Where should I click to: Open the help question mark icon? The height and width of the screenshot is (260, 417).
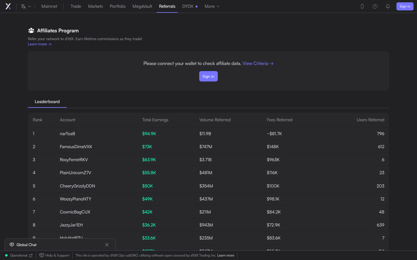point(375,6)
